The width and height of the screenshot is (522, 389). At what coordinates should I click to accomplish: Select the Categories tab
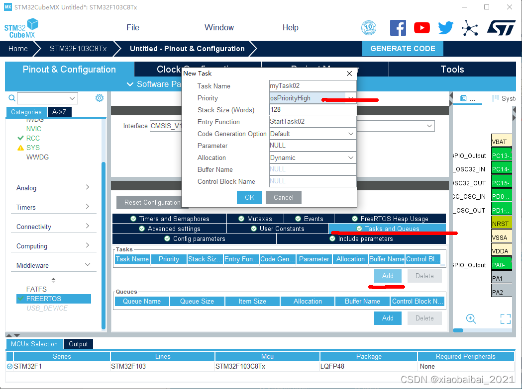tap(26, 112)
